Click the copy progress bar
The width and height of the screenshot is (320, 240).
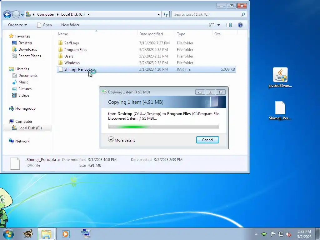click(163, 126)
